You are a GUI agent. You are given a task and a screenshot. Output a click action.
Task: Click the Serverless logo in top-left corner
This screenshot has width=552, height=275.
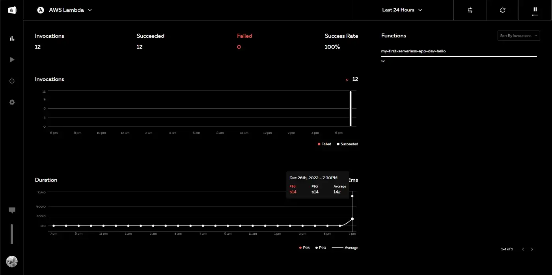point(12,10)
